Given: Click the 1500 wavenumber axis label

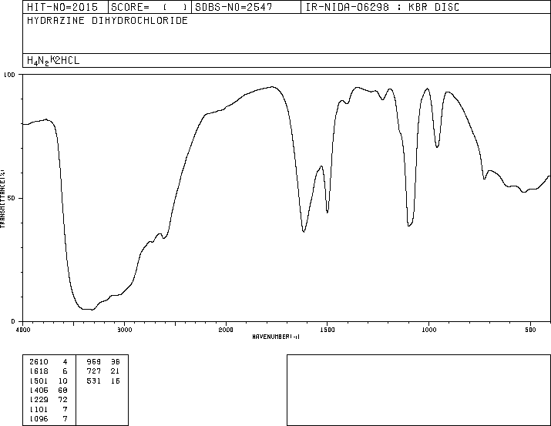Looking at the screenshot, I should coord(328,330).
